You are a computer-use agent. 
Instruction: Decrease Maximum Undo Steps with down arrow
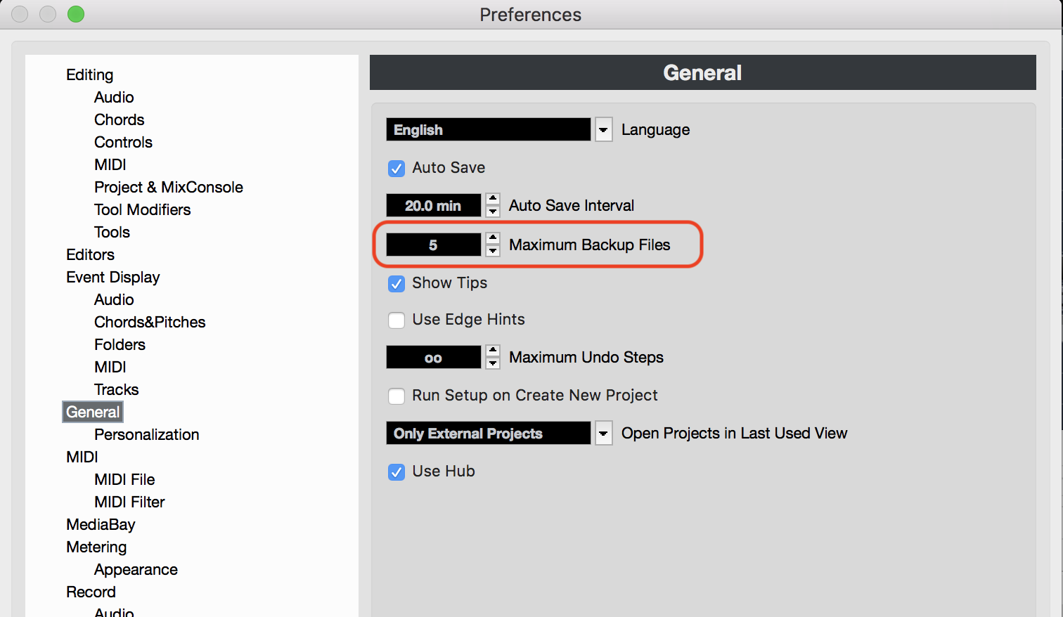coord(493,363)
